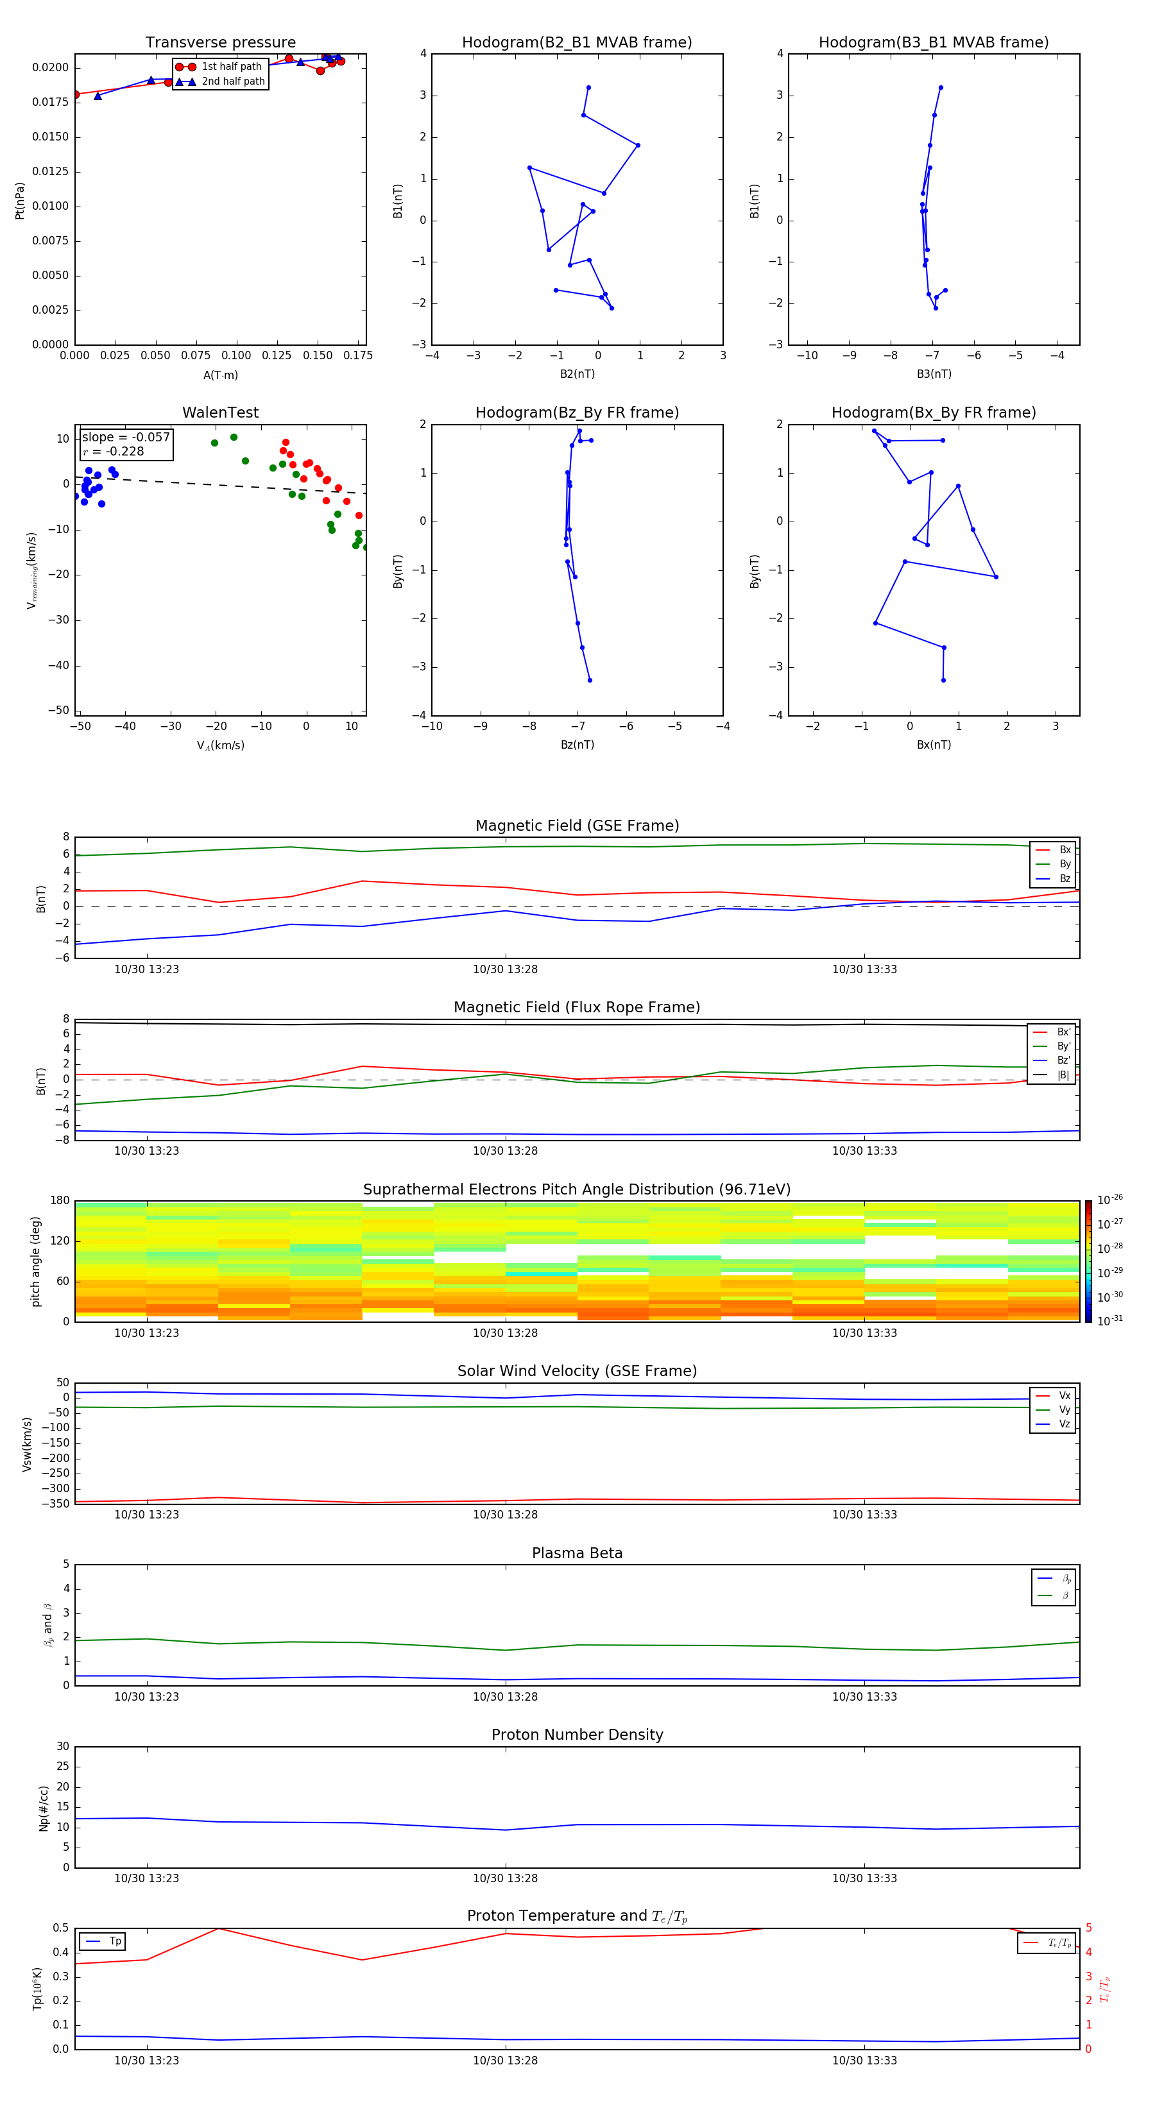Click the 'Plasma Beta' plot title
Image resolution: width=1155 pixels, height=2117 pixels.
[x=577, y=1553]
